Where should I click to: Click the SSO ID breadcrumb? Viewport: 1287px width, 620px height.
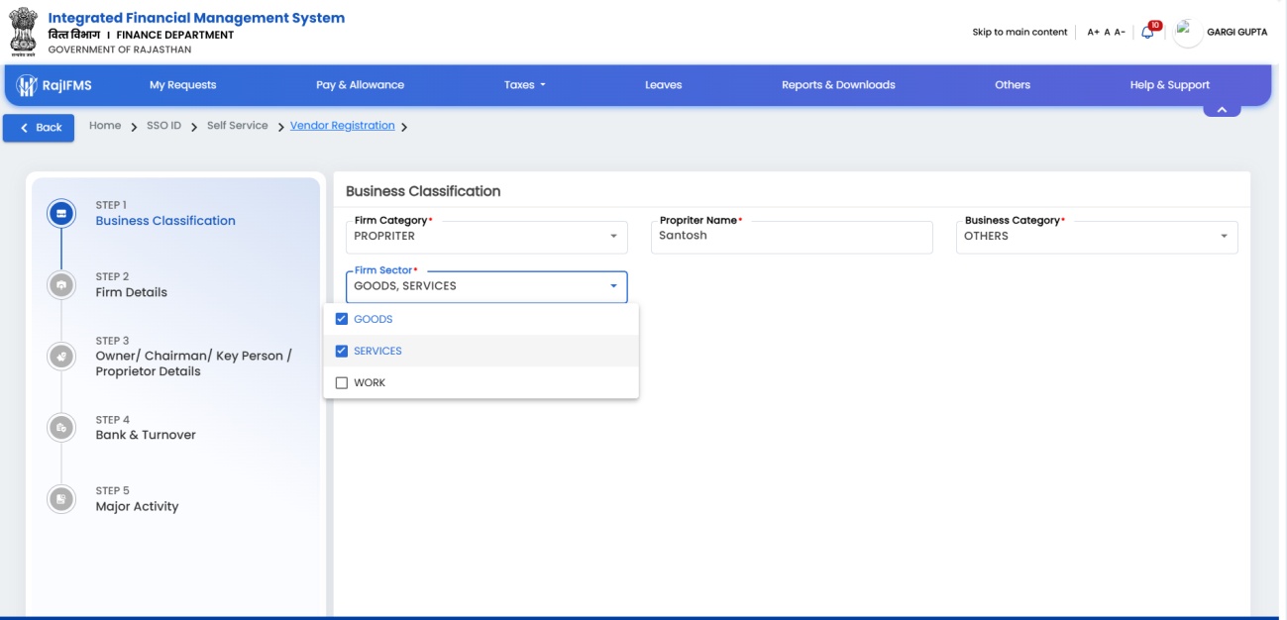pyautogui.click(x=164, y=126)
